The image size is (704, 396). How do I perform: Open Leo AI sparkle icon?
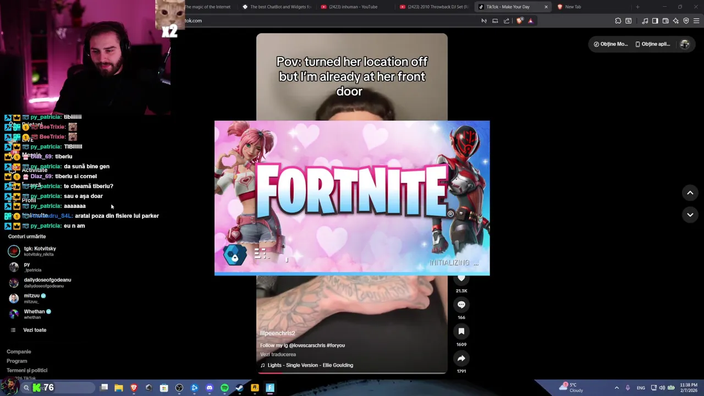tap(675, 21)
